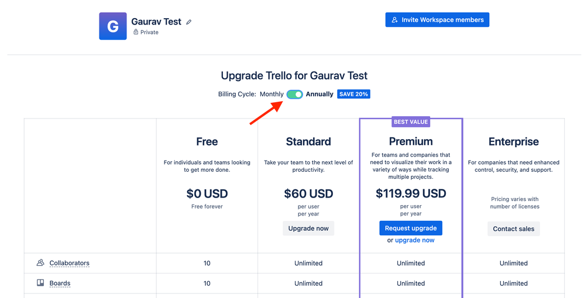Select the Monthly billing label
Screen dimensions: 584x298
point(272,94)
